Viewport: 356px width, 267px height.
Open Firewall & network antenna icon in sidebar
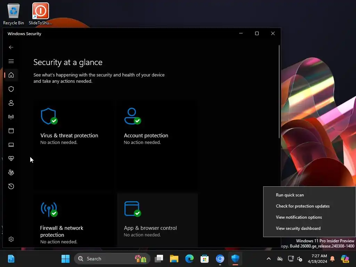(11, 117)
